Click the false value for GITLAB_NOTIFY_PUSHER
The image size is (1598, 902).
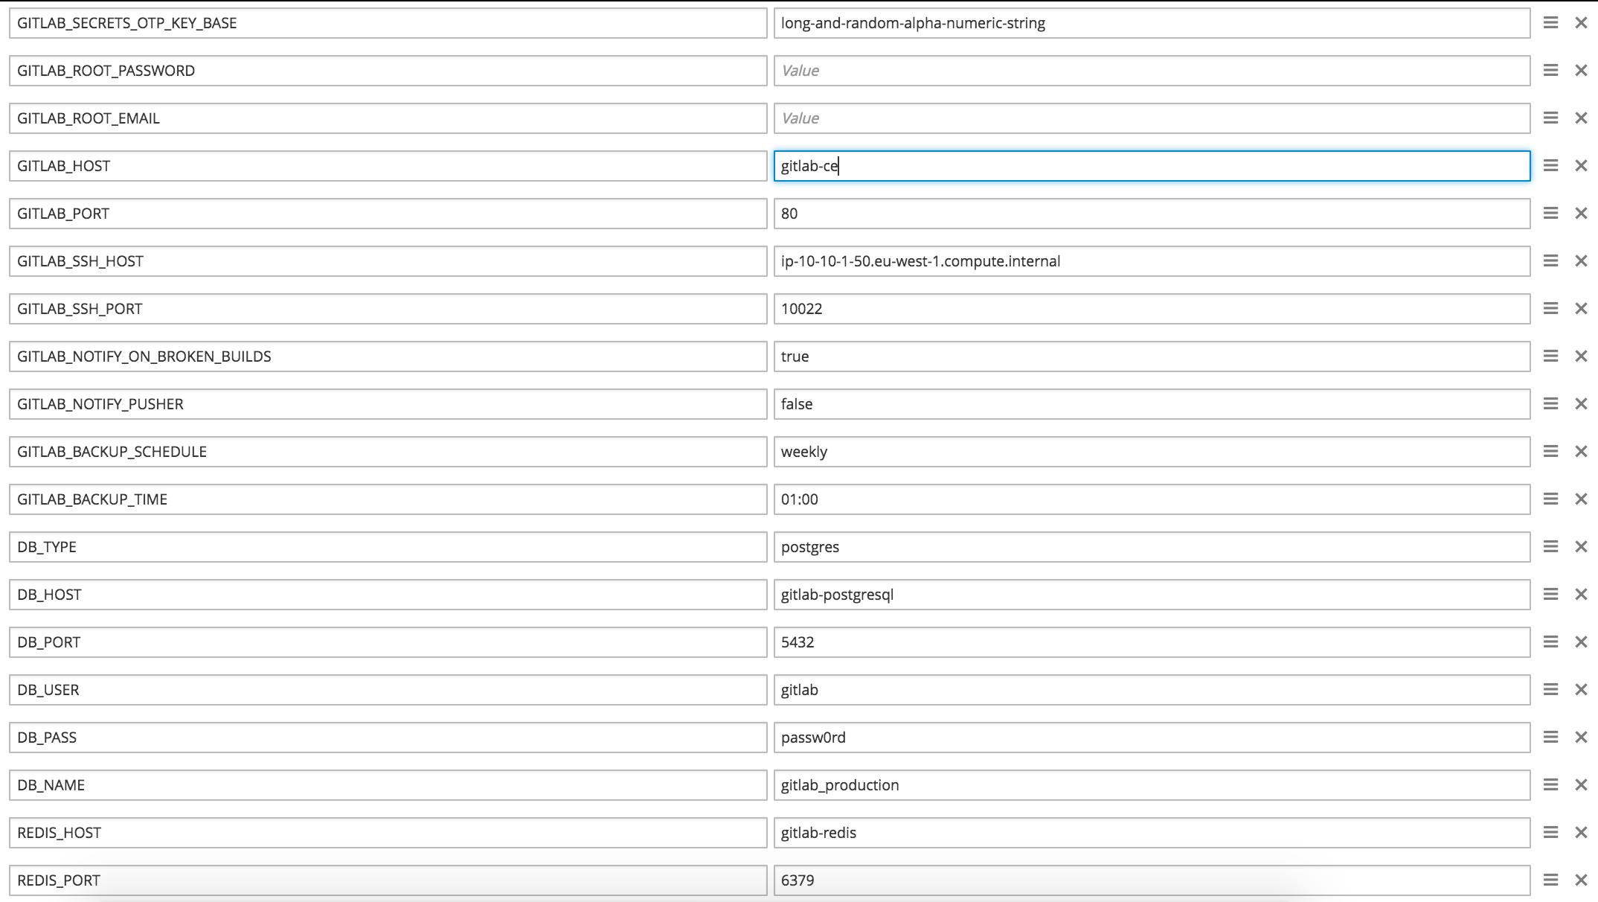(x=1152, y=404)
